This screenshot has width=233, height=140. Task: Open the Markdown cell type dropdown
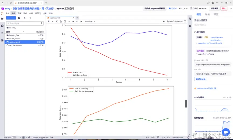(x=90, y=21)
